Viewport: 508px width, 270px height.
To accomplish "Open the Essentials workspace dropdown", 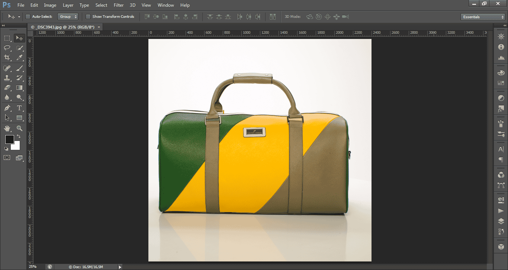I will tap(482, 17).
